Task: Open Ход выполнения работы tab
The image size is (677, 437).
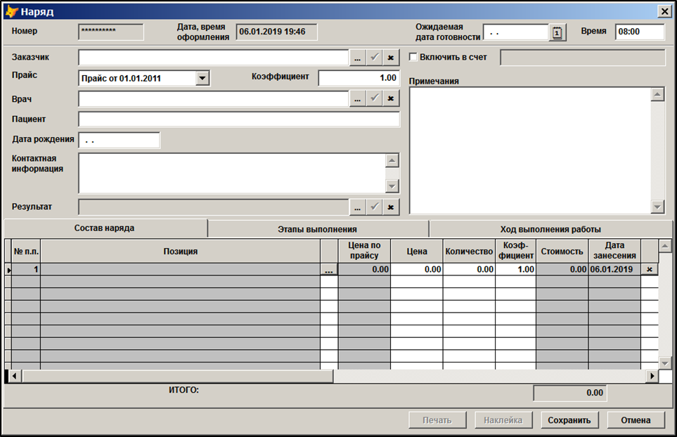Action: click(550, 229)
